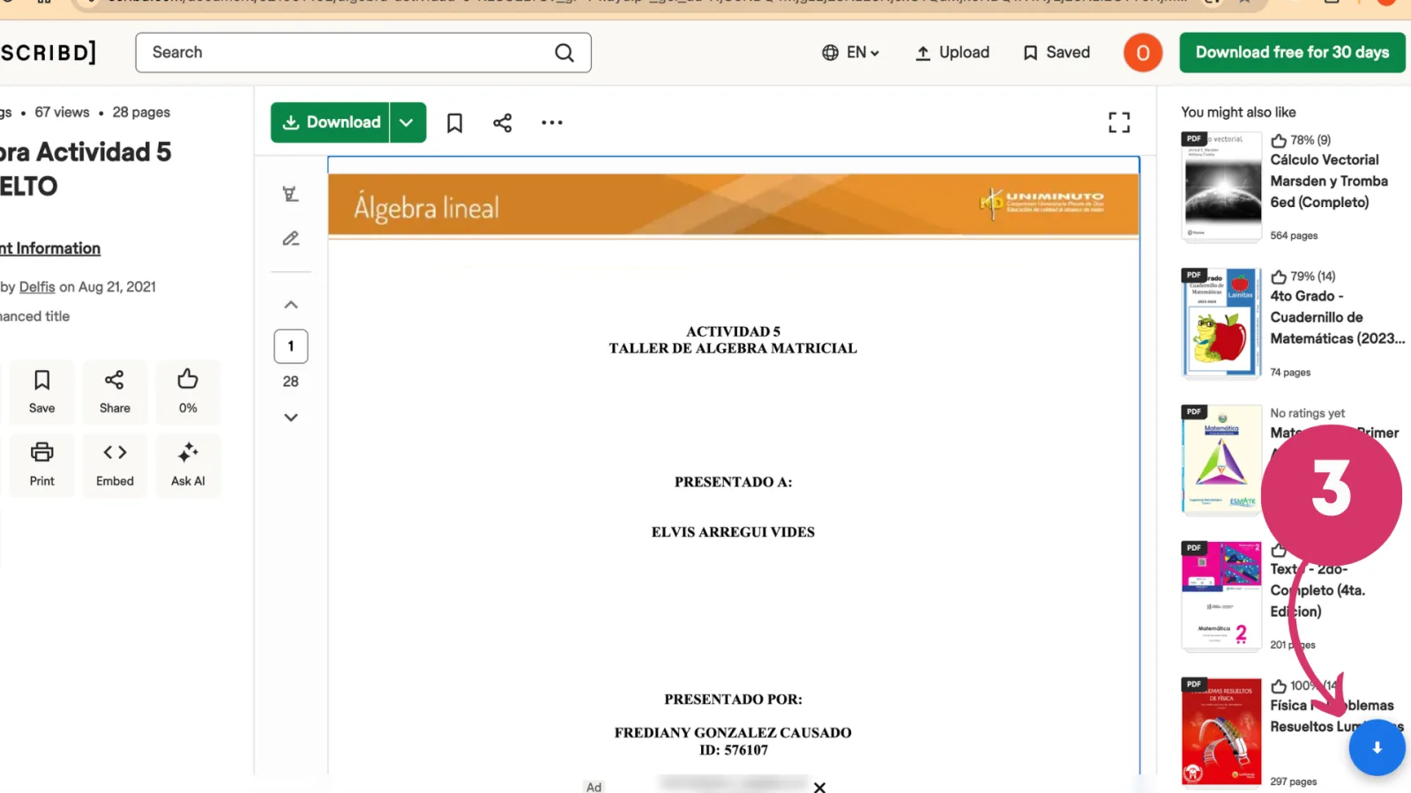1411x793 pixels.
Task: Open the orange user profile avatar
Action: [1143, 53]
